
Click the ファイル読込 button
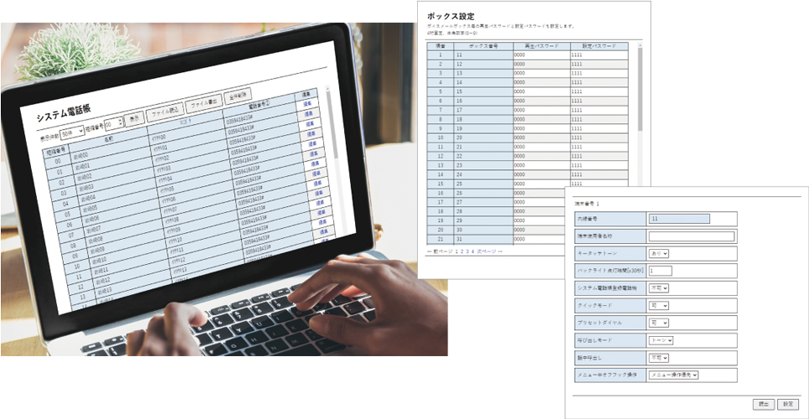[164, 111]
